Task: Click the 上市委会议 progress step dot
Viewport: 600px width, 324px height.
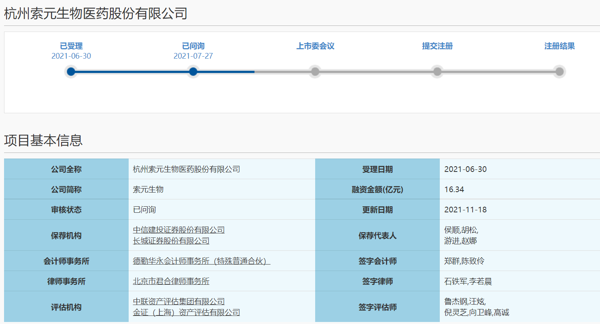Action: pyautogui.click(x=315, y=72)
